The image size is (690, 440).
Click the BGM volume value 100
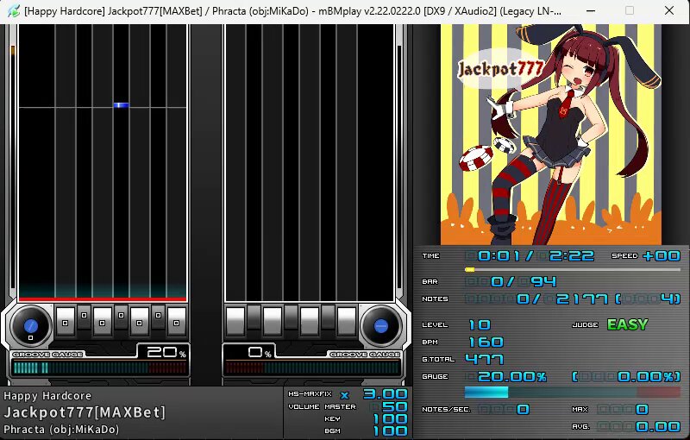click(x=390, y=431)
